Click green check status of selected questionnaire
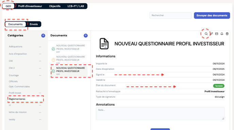This screenshot has width=234, height=130. (53, 71)
